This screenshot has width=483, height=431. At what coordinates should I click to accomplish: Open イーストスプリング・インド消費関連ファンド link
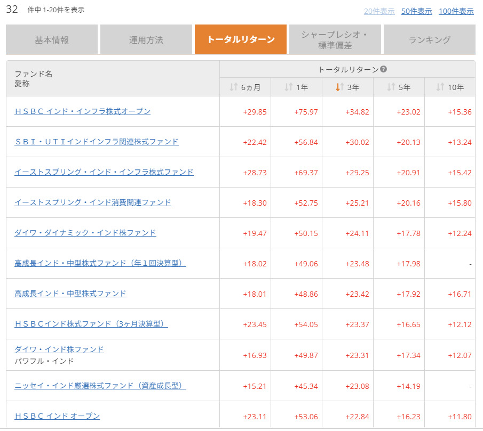pos(93,202)
